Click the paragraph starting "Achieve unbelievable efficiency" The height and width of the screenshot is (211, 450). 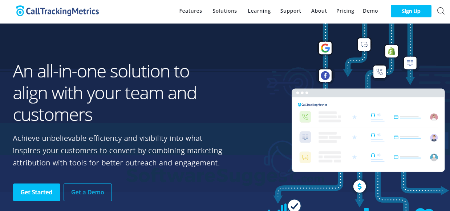(x=117, y=151)
